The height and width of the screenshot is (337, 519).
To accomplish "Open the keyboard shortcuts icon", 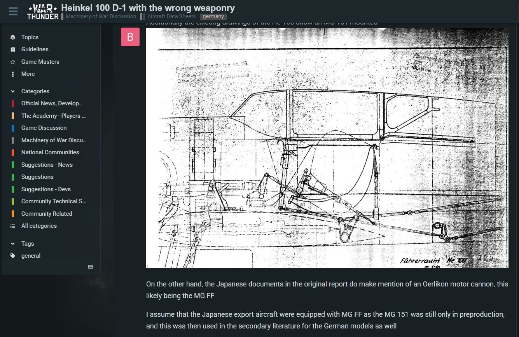I will point(91,267).
